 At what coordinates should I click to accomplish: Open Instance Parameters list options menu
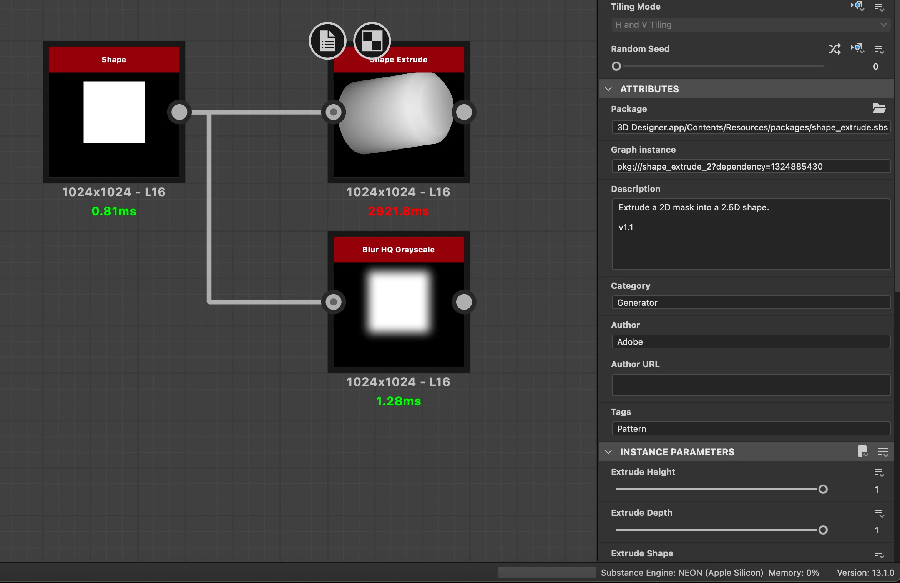pos(883,452)
